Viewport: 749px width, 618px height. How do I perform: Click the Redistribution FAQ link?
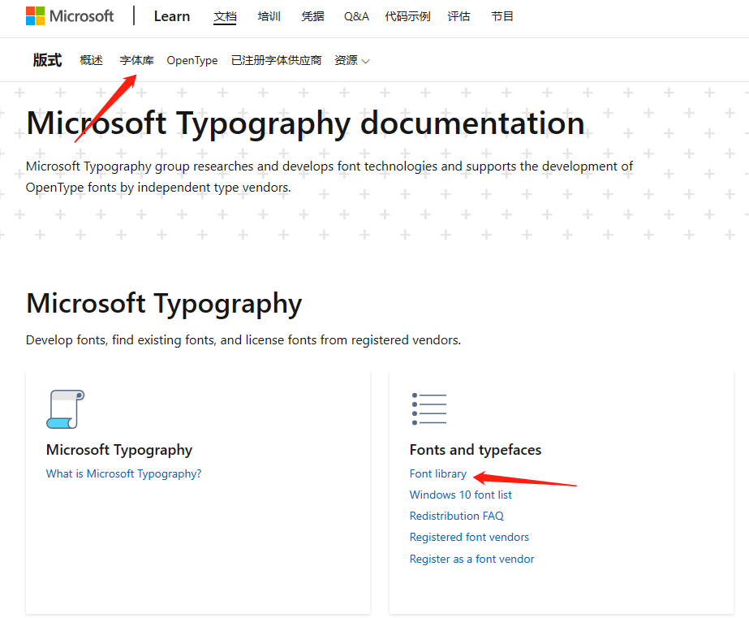pyautogui.click(x=456, y=516)
